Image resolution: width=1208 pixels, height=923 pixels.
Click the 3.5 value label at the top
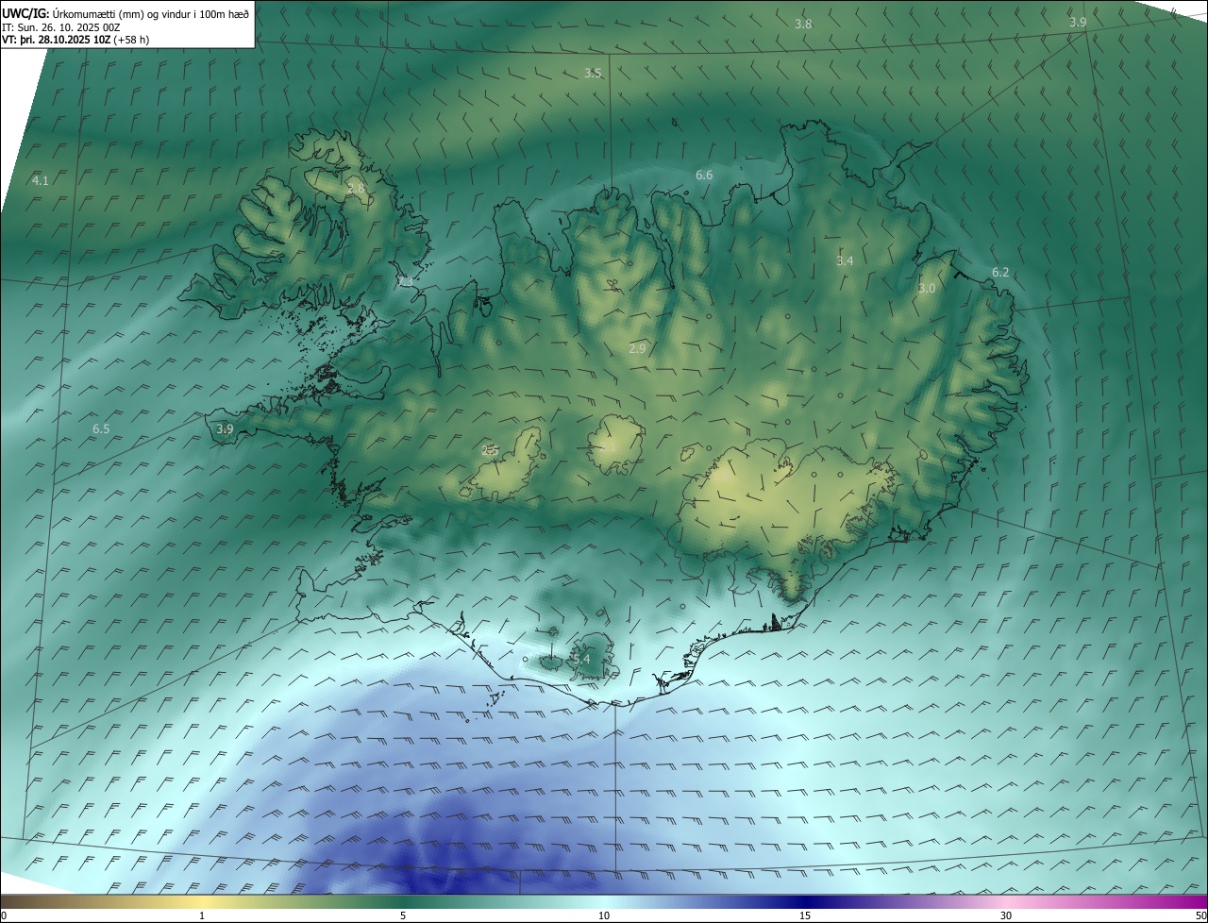point(593,73)
